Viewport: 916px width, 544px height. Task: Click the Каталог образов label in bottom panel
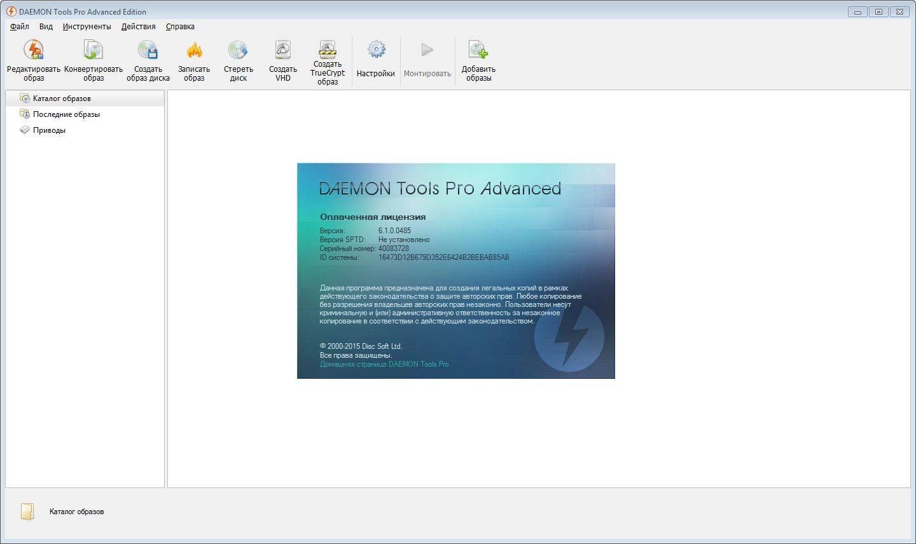coord(76,512)
